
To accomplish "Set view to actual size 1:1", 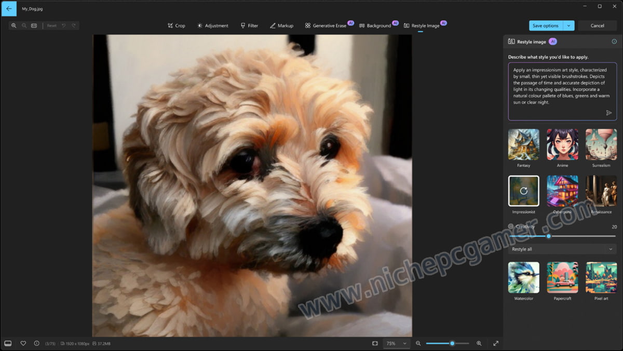I will [34, 25].
